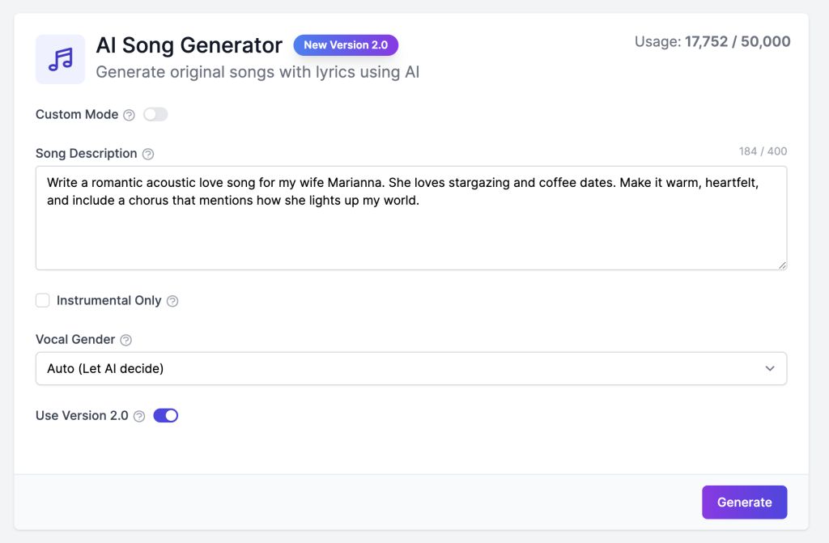This screenshot has width=829, height=543.
Task: Click the Custom Mode label text
Action: tap(77, 115)
